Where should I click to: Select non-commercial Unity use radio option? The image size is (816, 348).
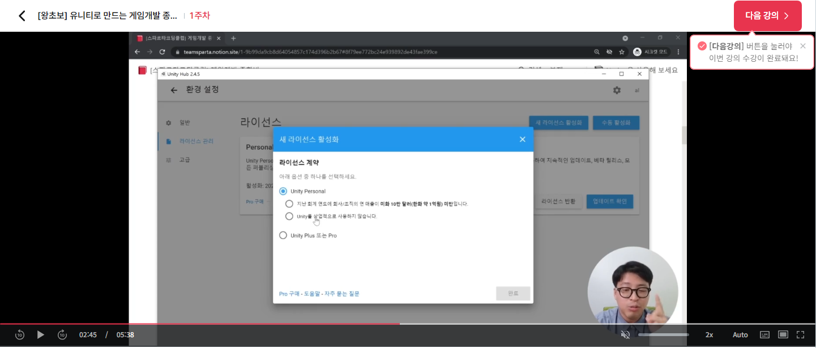[x=289, y=216]
